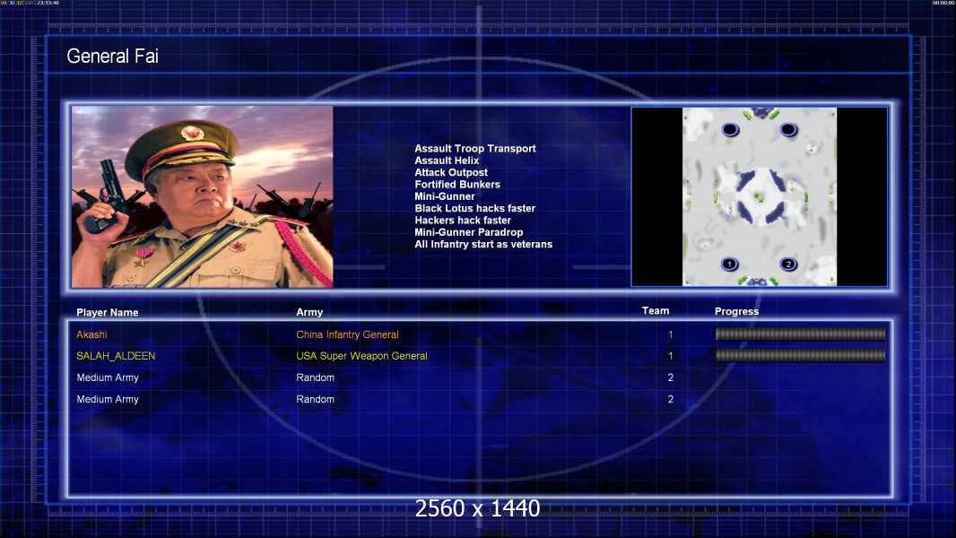Viewport: 956px width, 538px height.
Task: Click the Player Name column header
Action: [x=108, y=312]
